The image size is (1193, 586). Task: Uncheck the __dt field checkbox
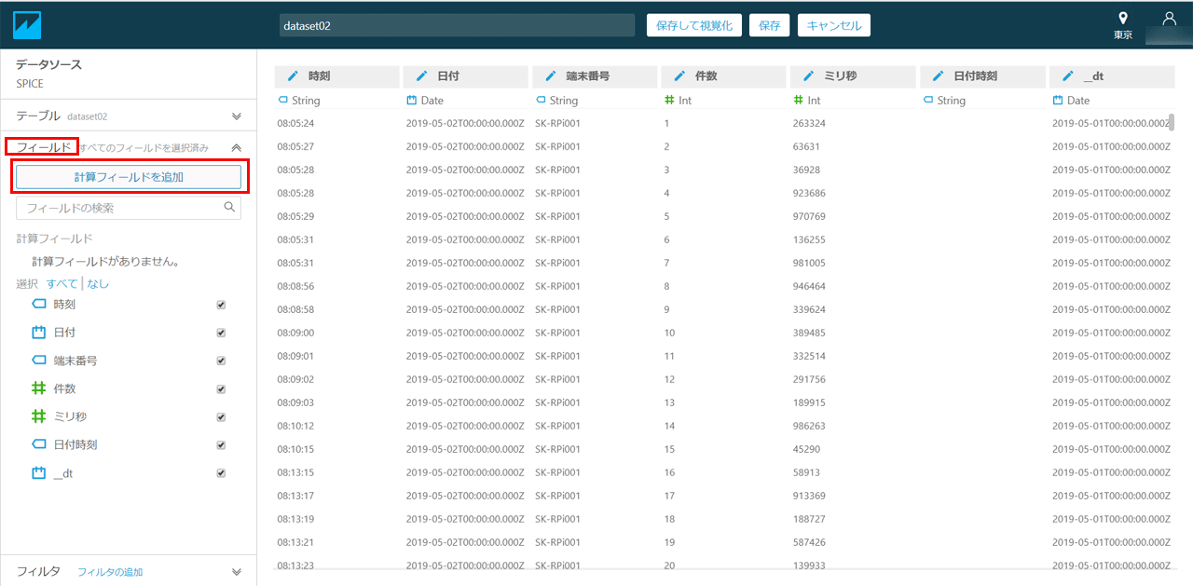(221, 473)
